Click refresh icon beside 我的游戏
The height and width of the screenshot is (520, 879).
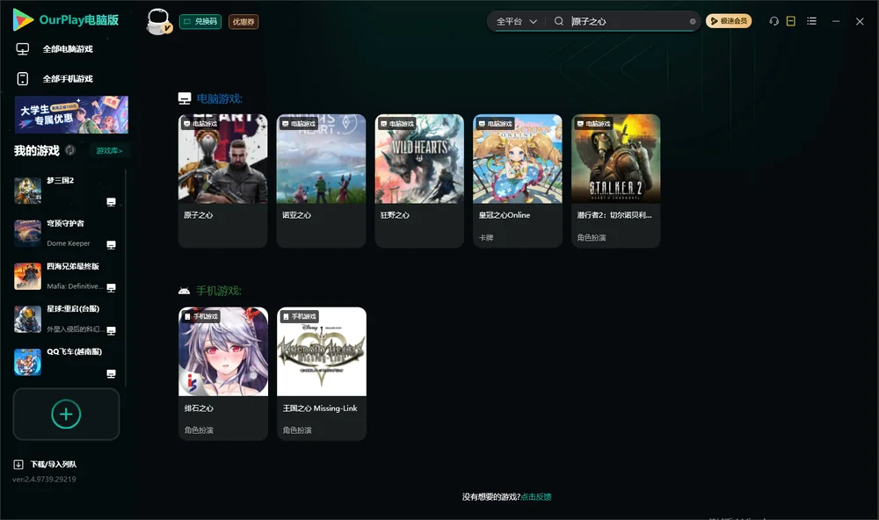click(70, 150)
